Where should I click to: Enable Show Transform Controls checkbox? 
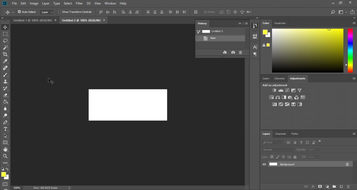click(x=60, y=12)
